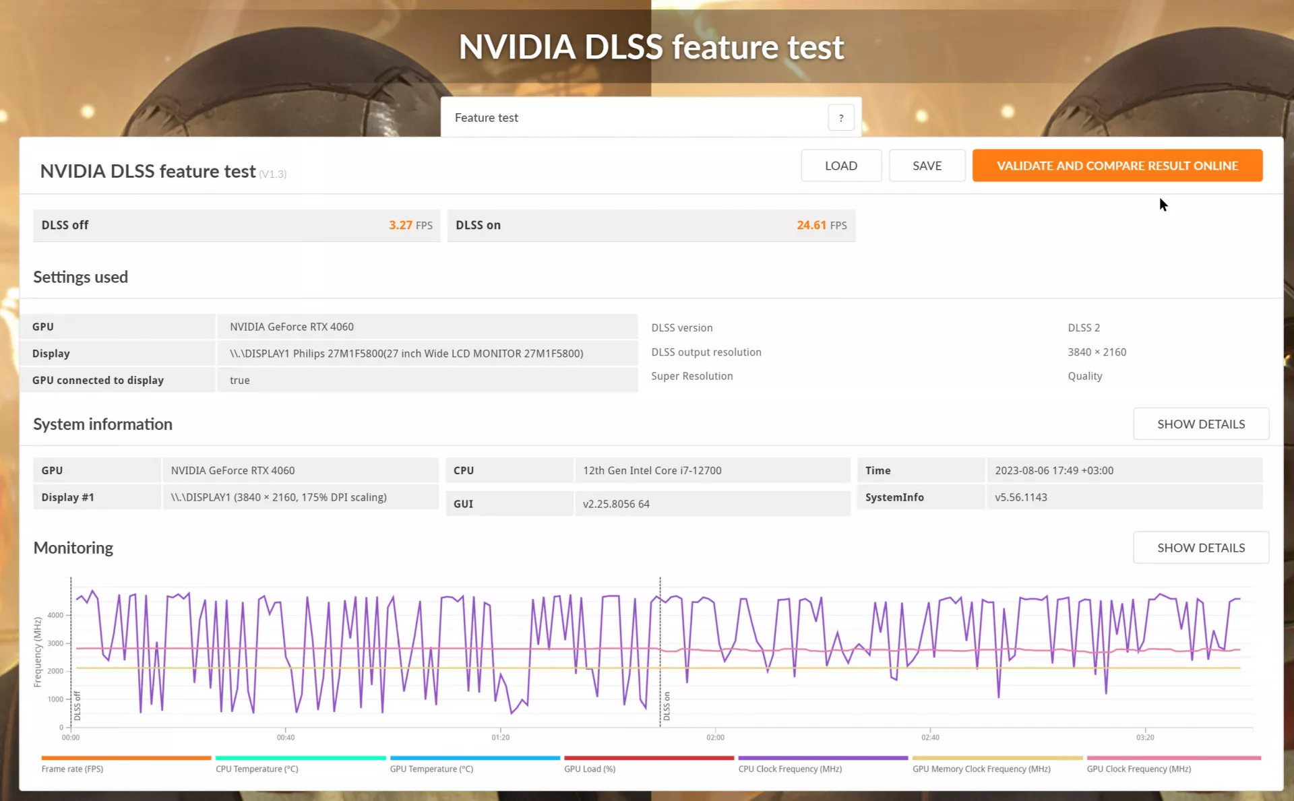1294x801 pixels.
Task: Open the question mark help button
Action: click(x=840, y=118)
